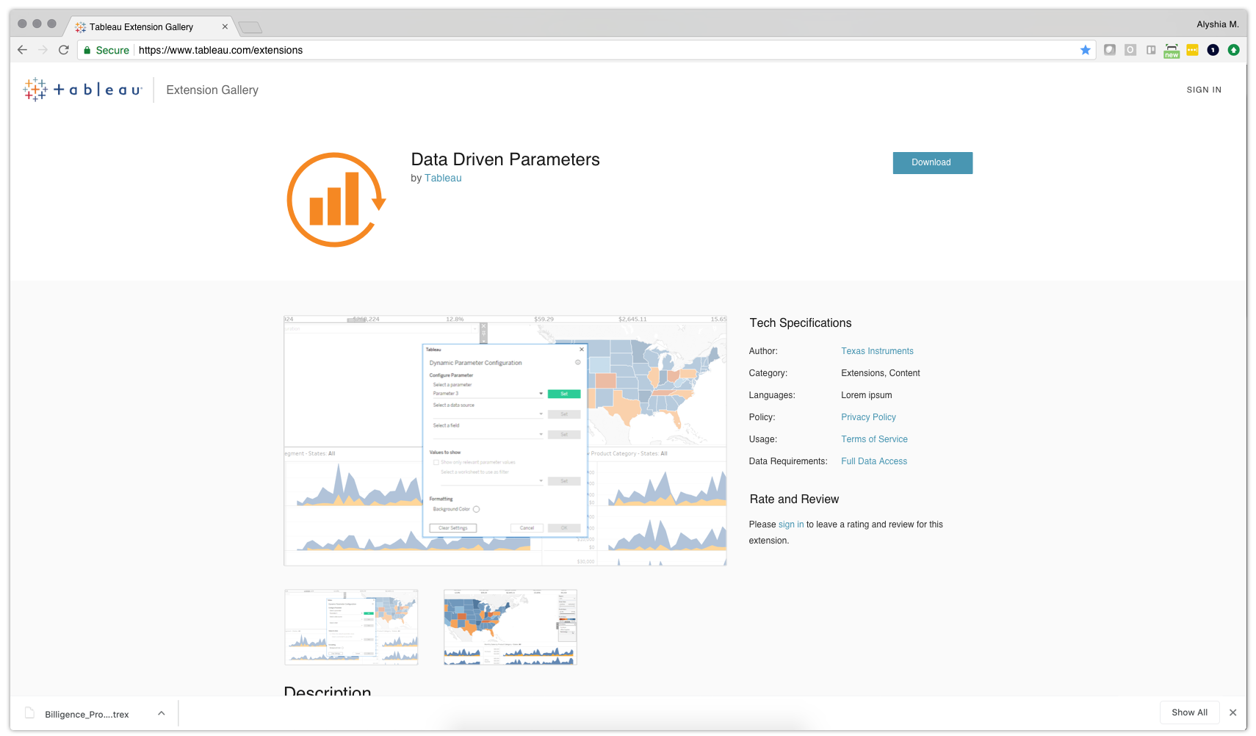Click the Tableau logo
This screenshot has width=1256, height=736.
[82, 90]
